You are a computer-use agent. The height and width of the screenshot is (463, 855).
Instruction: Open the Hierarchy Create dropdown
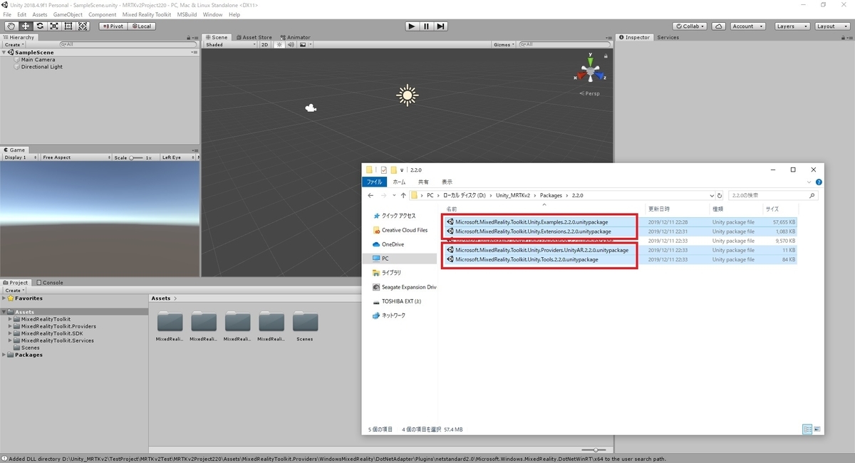click(x=14, y=44)
